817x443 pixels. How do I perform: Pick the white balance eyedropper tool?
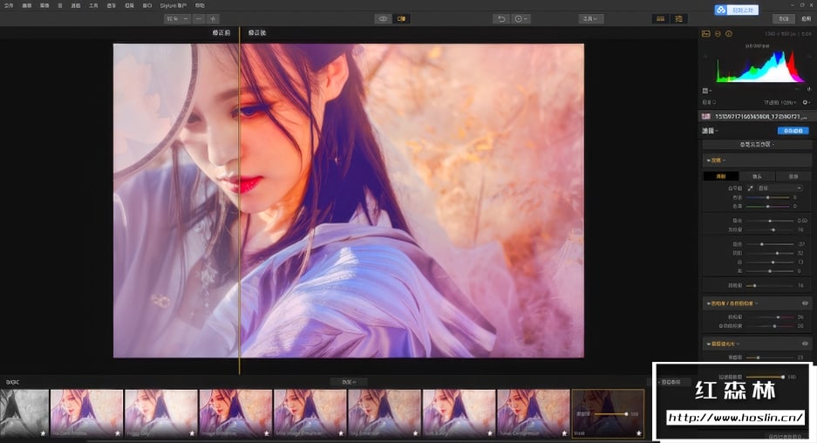[x=751, y=187]
